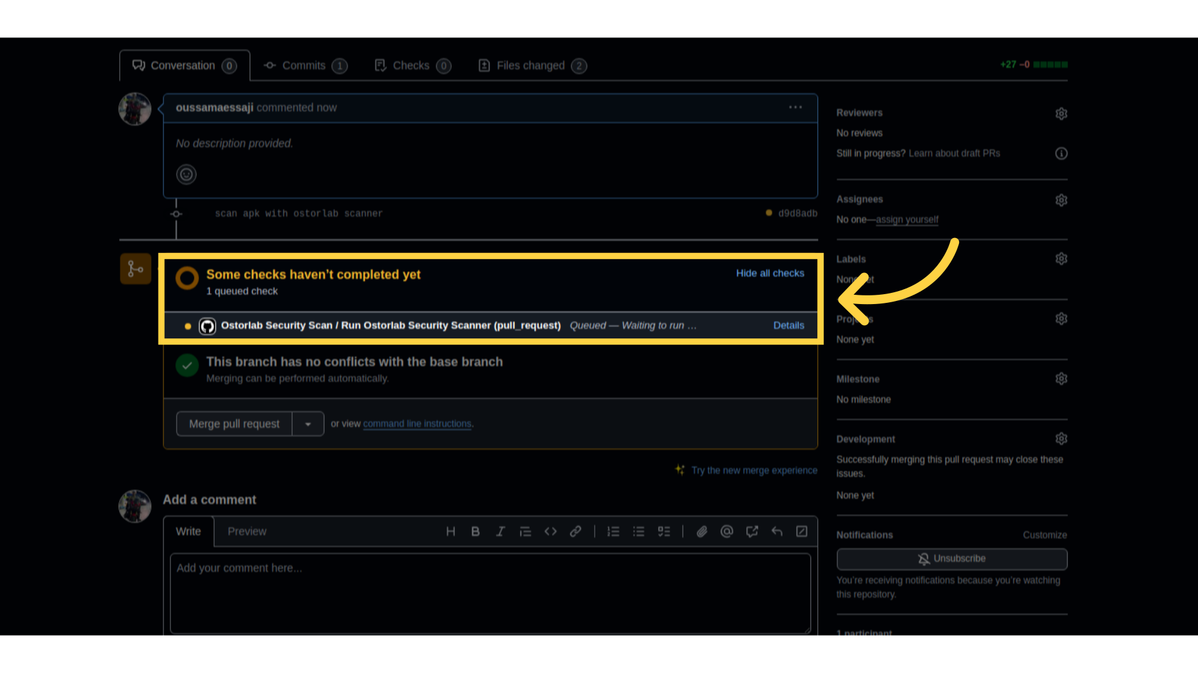This screenshot has width=1198, height=673.
Task: Open the add emoji reaction button
Action: [x=186, y=174]
